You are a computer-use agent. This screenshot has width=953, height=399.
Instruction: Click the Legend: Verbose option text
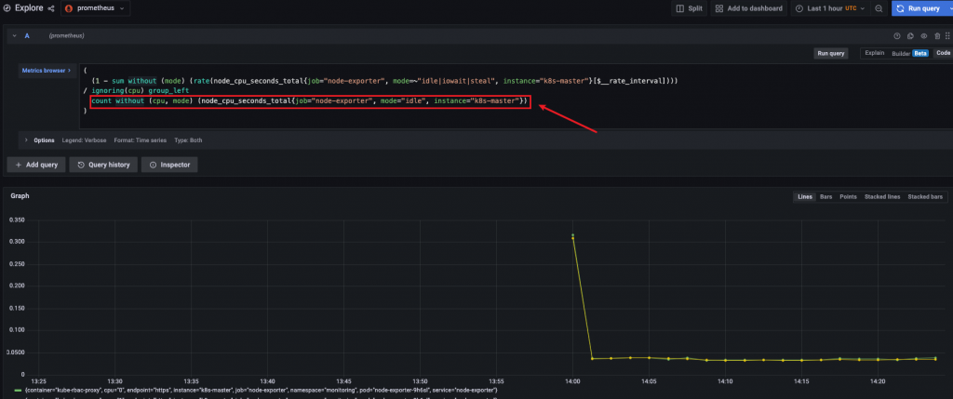[84, 140]
